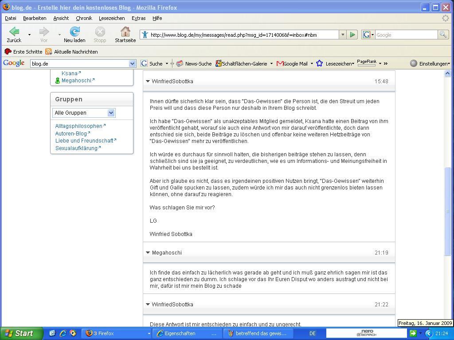Switch to the Eigenschaften taskbar window
Viewport: 454px width, 340px height.
click(x=187, y=333)
